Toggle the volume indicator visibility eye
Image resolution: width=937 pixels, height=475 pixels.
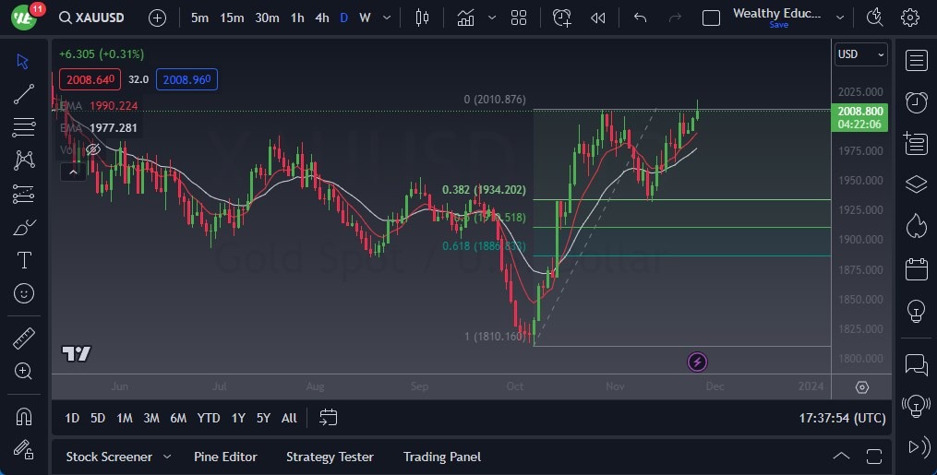(92, 149)
